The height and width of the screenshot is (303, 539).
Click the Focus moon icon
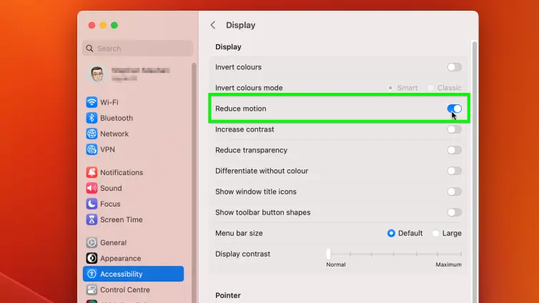click(x=92, y=204)
